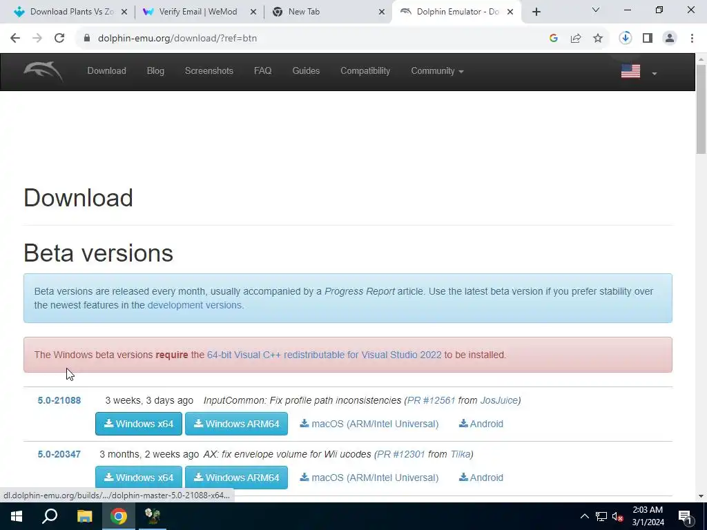Open the Chrome profile avatar
Image resolution: width=707 pixels, height=530 pixels.
(670, 39)
